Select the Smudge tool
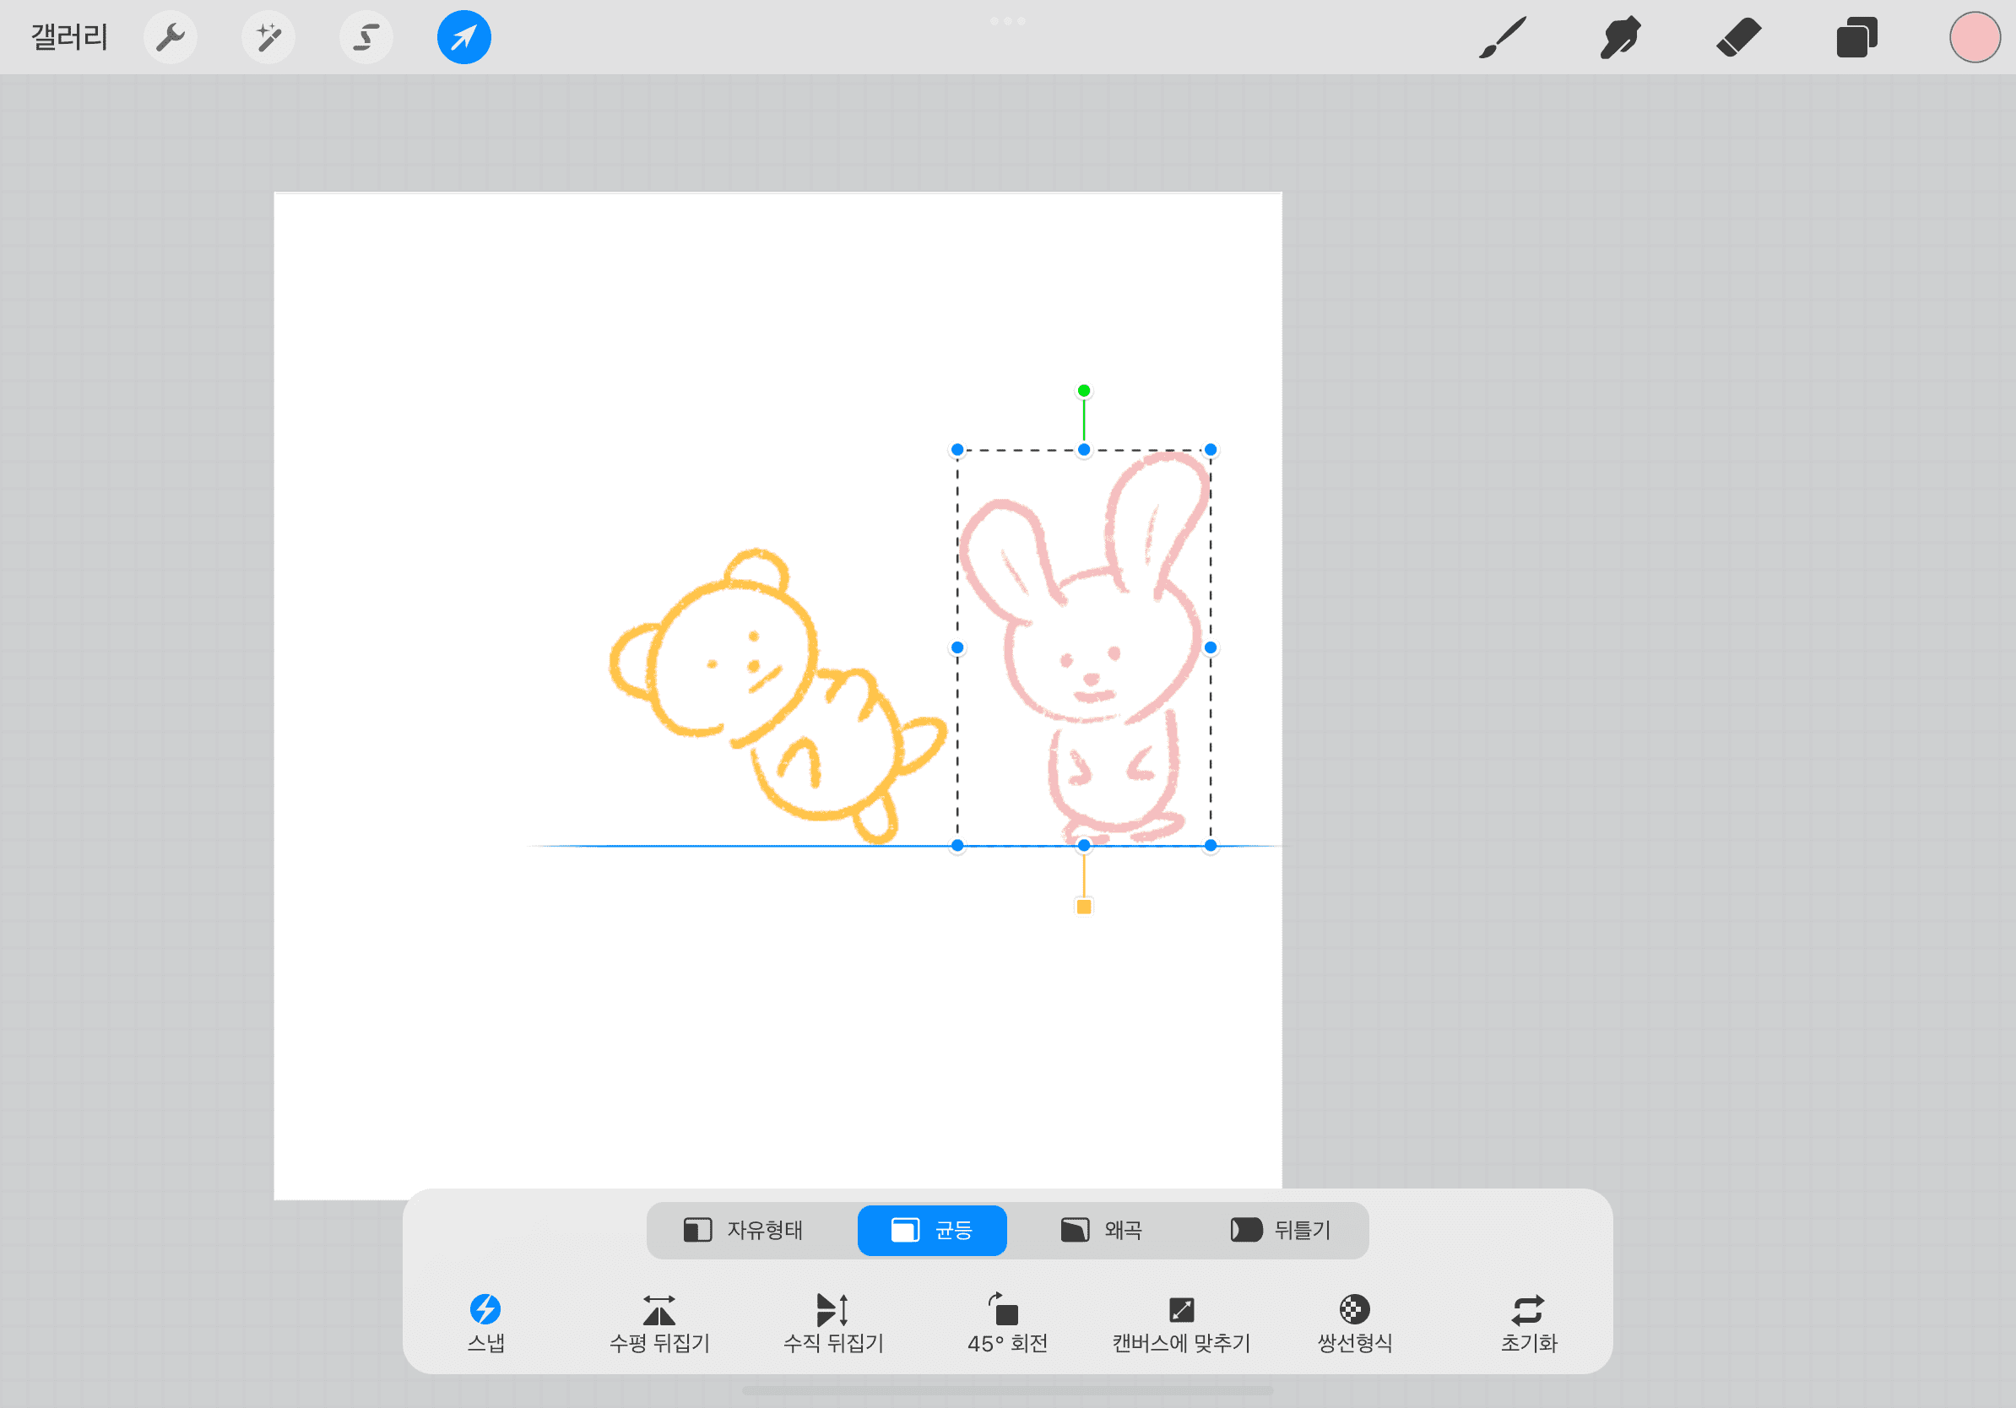The image size is (2016, 1408). click(1620, 38)
